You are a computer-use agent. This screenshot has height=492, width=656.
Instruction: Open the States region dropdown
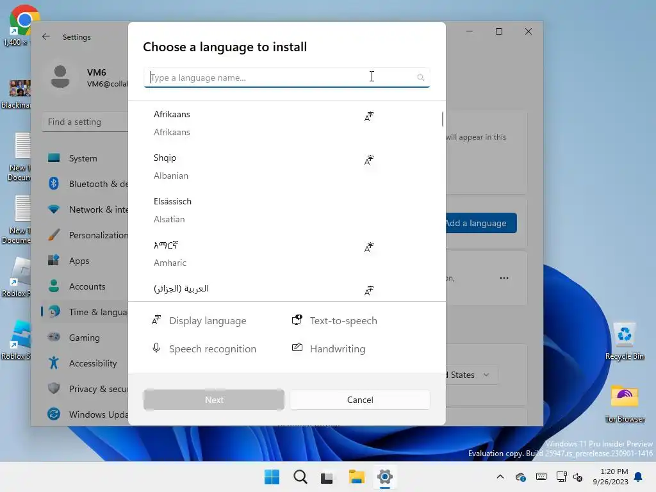pos(471,375)
